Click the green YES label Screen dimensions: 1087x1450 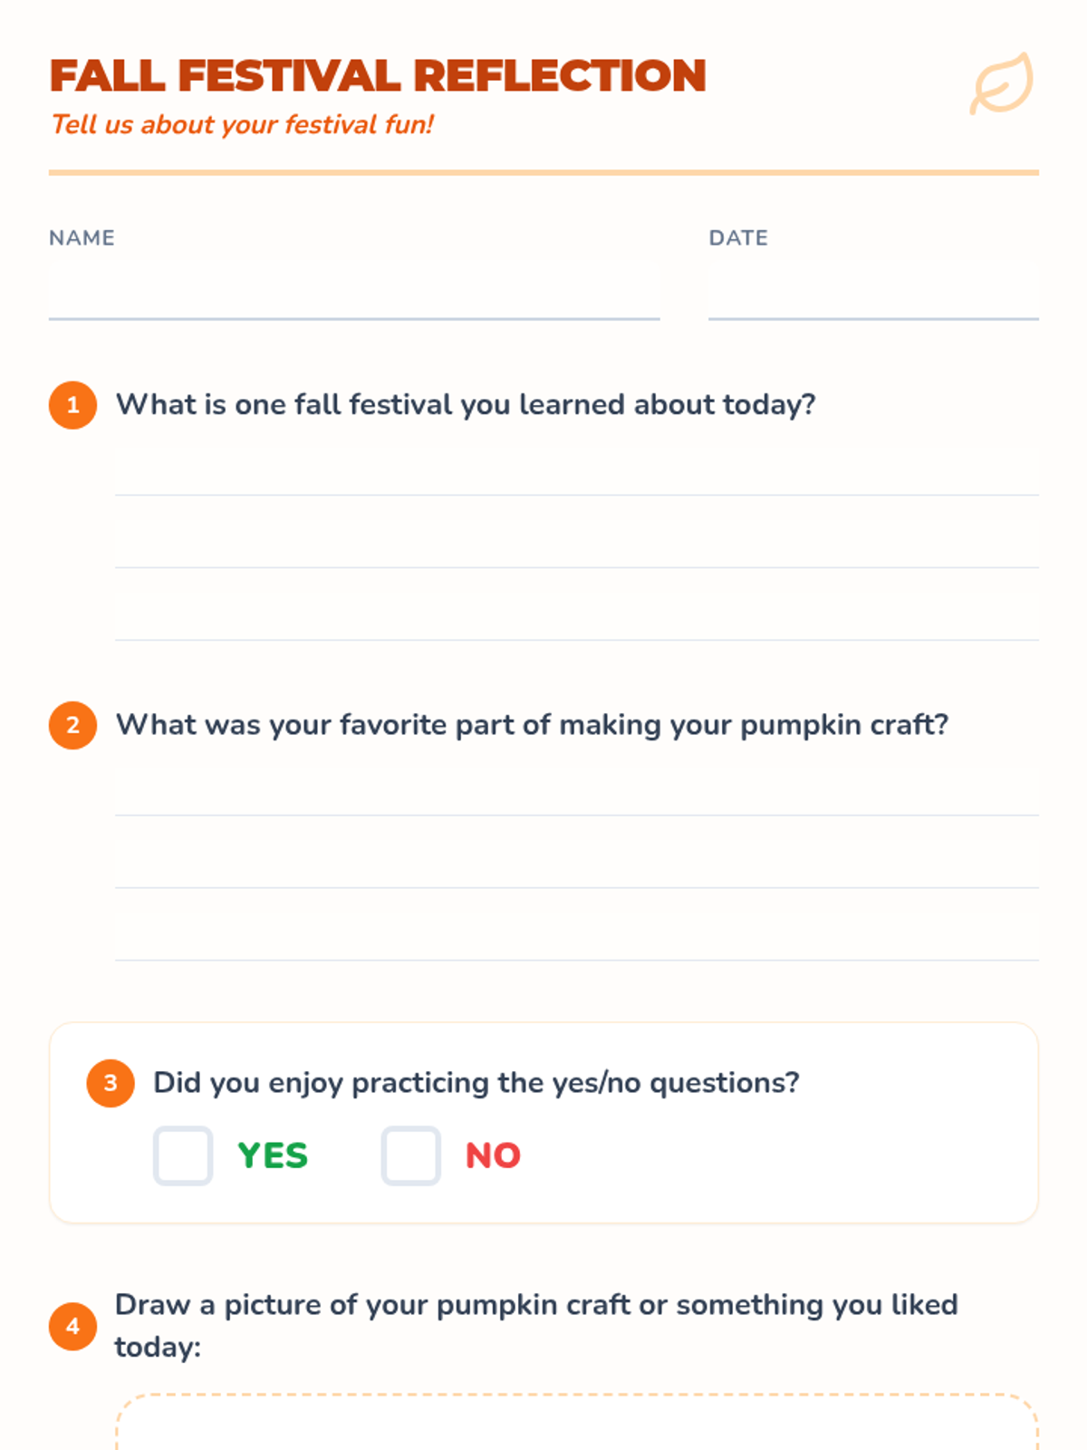(x=273, y=1155)
